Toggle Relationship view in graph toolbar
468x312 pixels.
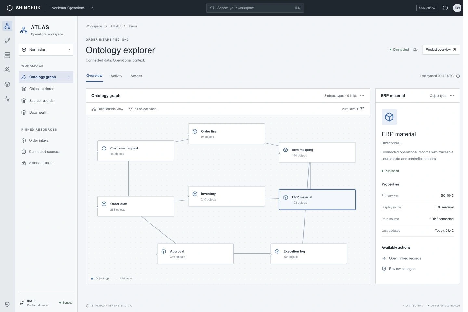(x=107, y=109)
